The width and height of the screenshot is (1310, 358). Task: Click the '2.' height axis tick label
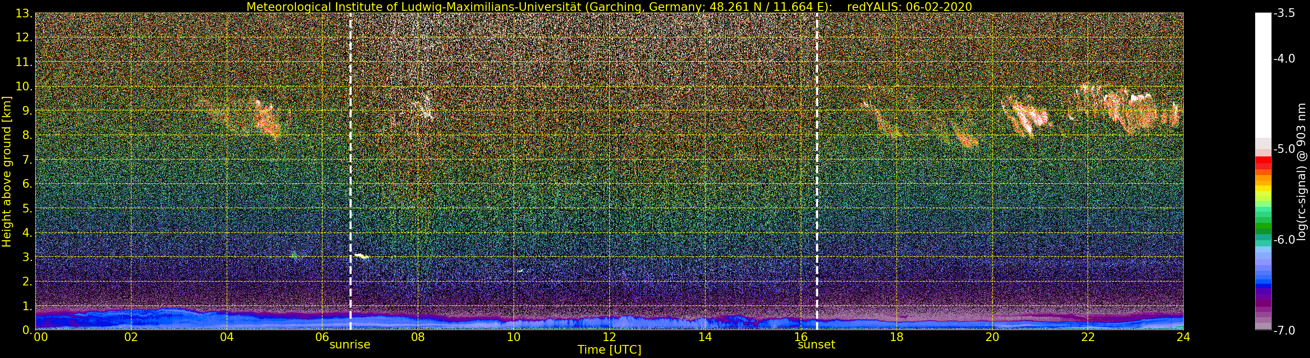(27, 282)
